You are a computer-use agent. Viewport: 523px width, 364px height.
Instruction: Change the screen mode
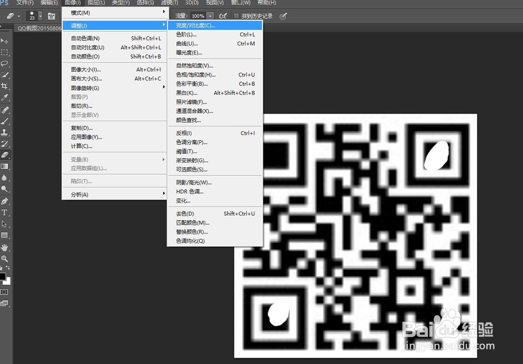(4, 303)
